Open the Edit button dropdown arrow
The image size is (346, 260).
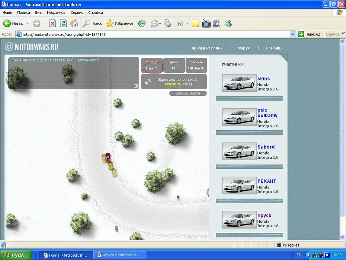click(x=188, y=23)
